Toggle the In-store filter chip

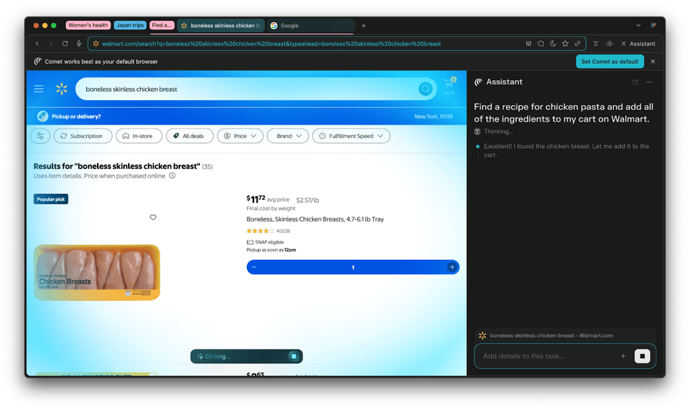coord(139,136)
